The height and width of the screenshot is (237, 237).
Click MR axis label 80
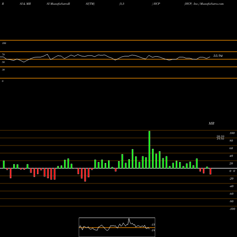[231, 141]
